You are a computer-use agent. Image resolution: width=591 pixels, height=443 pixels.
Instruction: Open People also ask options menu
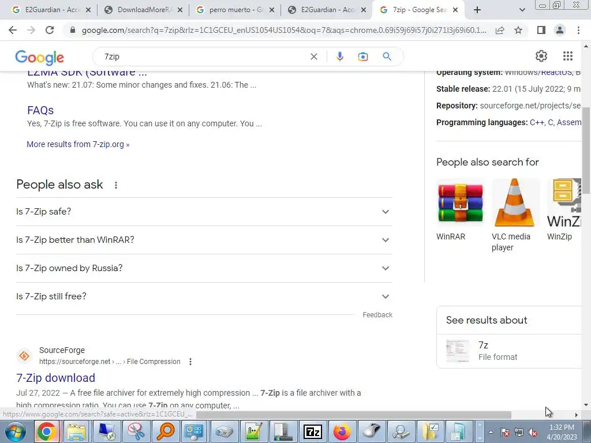115,185
